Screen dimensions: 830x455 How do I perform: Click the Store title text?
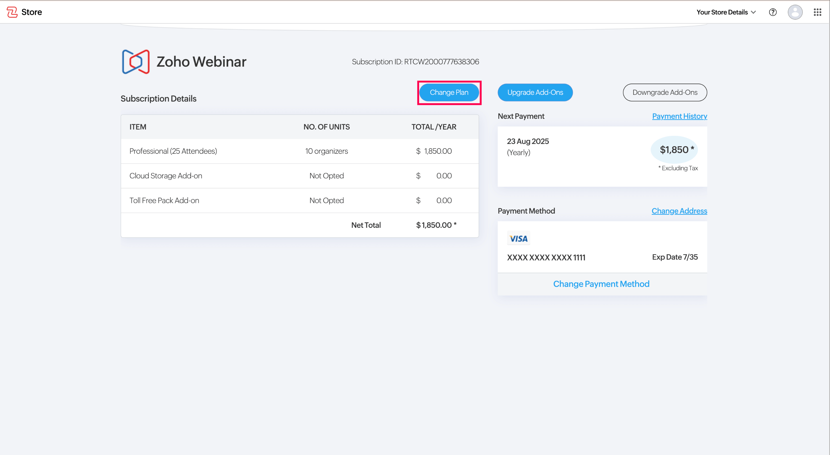[32, 12]
